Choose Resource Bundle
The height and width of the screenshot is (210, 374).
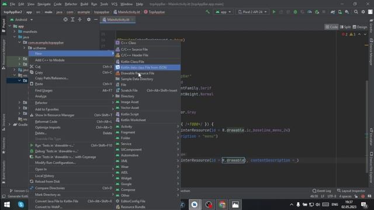point(147,207)
